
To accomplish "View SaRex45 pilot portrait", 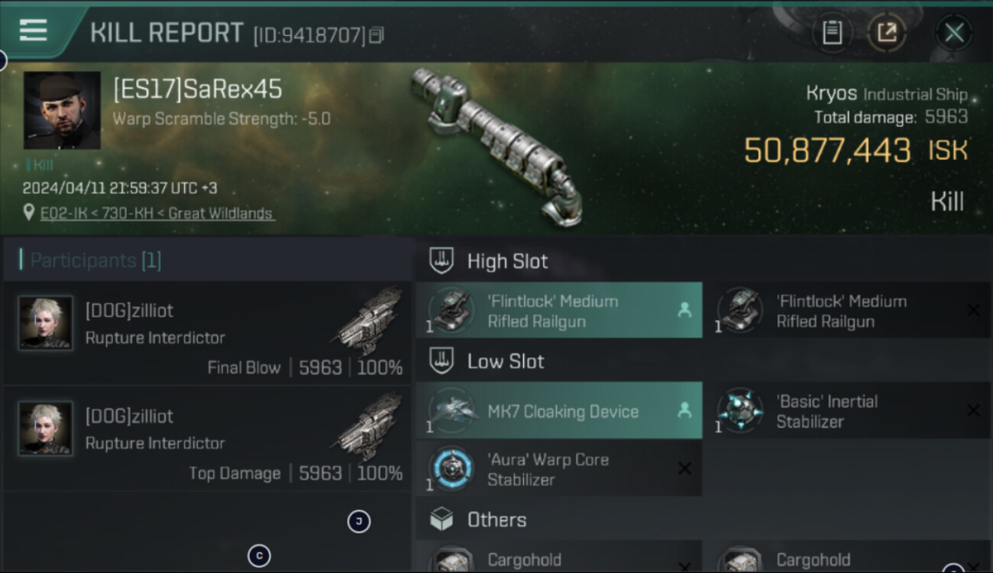I will (x=62, y=110).
